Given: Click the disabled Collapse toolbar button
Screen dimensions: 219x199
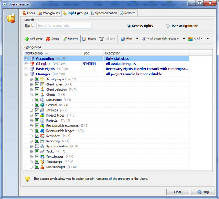Looking at the screenshot, I should [107, 39].
